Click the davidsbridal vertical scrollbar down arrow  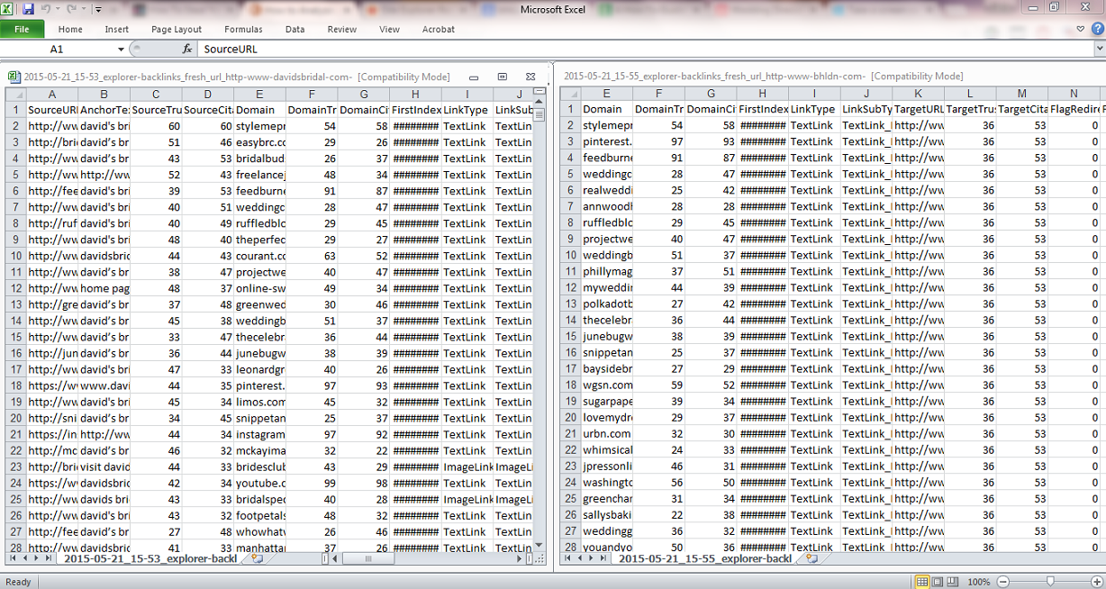(x=539, y=546)
